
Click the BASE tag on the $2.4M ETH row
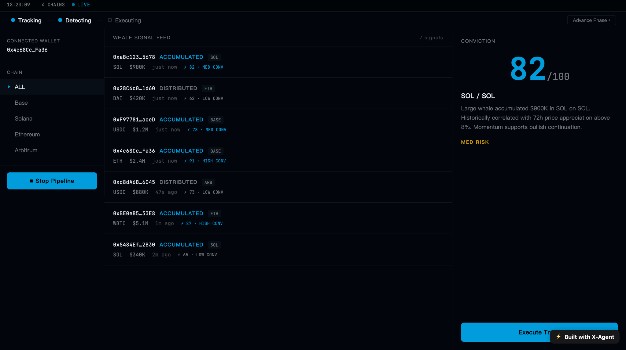(x=215, y=151)
